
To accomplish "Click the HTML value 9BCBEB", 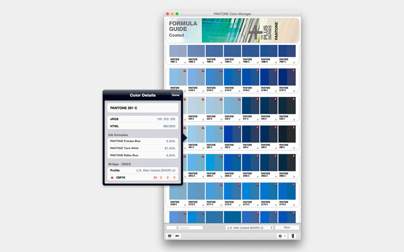I will 169,127.
